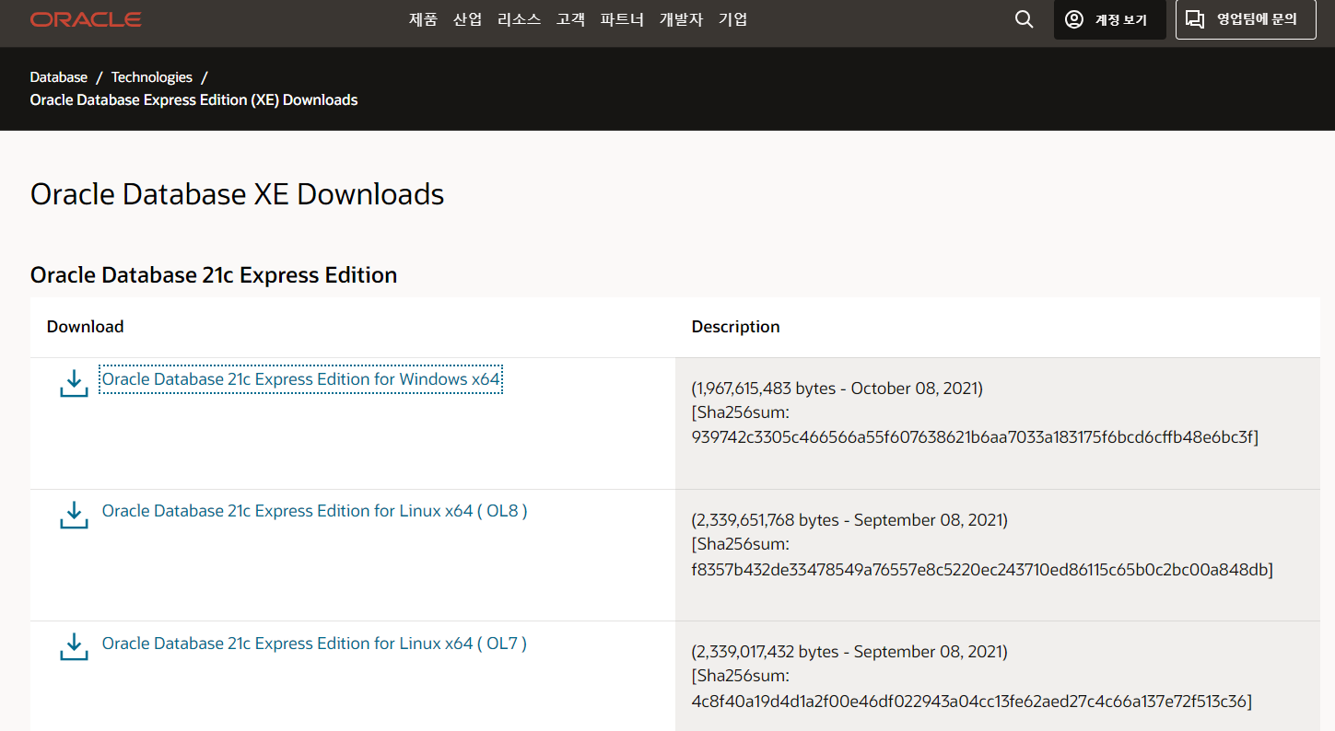The height and width of the screenshot is (731, 1335).
Task: Click the Sha256sum starting with f8357b432de3
Action: pos(982,570)
